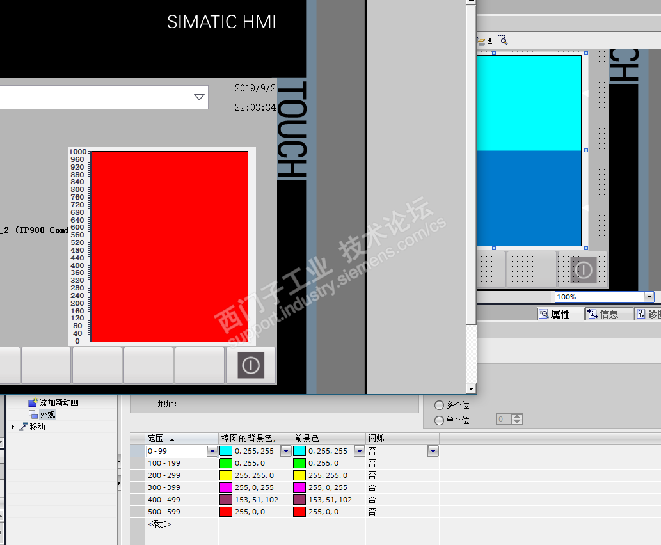Click the 400 - 499 range cell
Image resolution: width=661 pixels, height=545 pixels.
(x=182, y=500)
